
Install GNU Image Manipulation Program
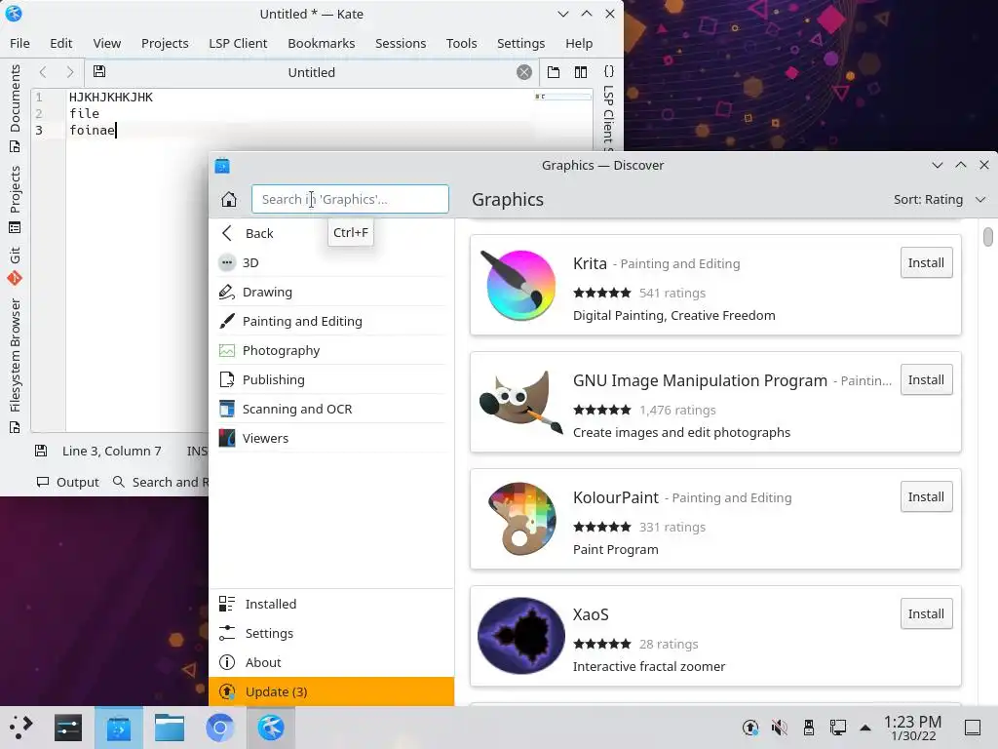coord(926,379)
